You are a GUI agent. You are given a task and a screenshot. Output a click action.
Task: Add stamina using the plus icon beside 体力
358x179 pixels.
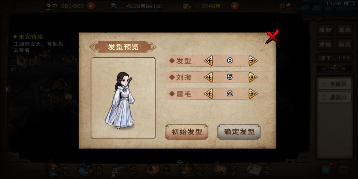click(x=91, y=6)
